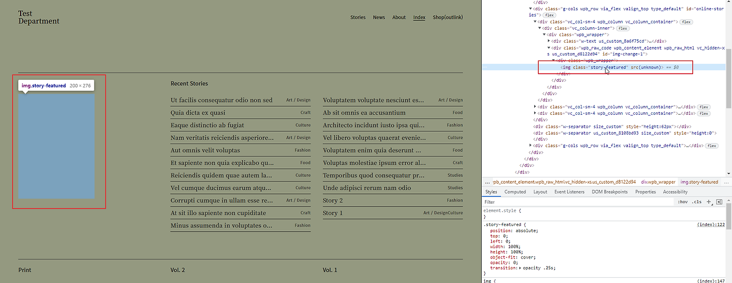Open story 'Unde adipisci rerum nam odio'
732x283 pixels.
pyautogui.click(x=367, y=188)
